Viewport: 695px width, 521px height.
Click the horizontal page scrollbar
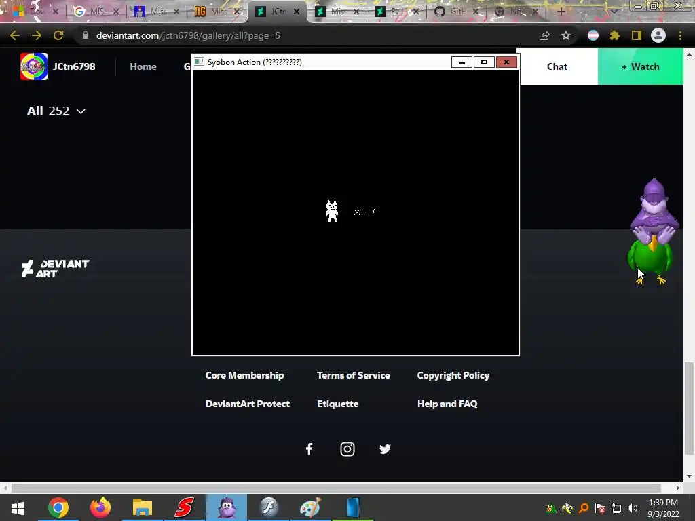336,488
